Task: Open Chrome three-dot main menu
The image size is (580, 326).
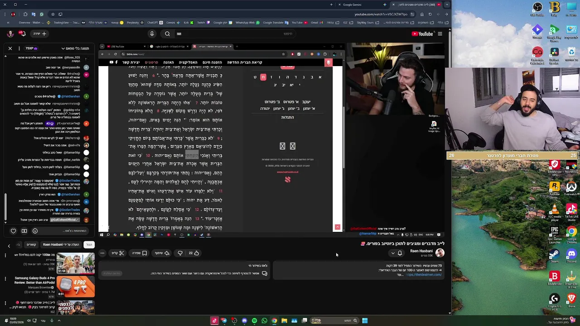Action: [x=5, y=14]
